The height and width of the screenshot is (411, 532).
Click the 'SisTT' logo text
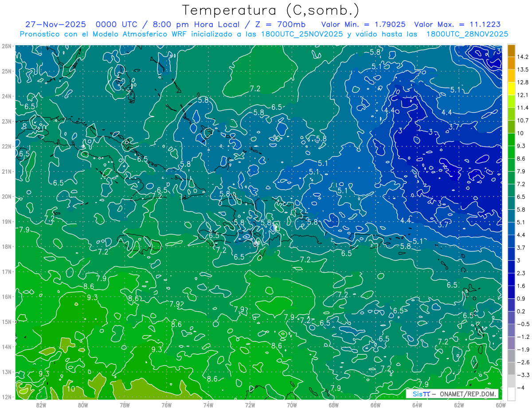click(421, 394)
